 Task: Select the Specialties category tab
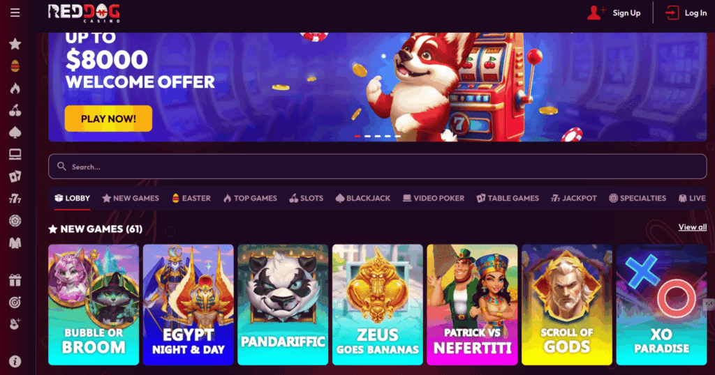pyautogui.click(x=637, y=198)
